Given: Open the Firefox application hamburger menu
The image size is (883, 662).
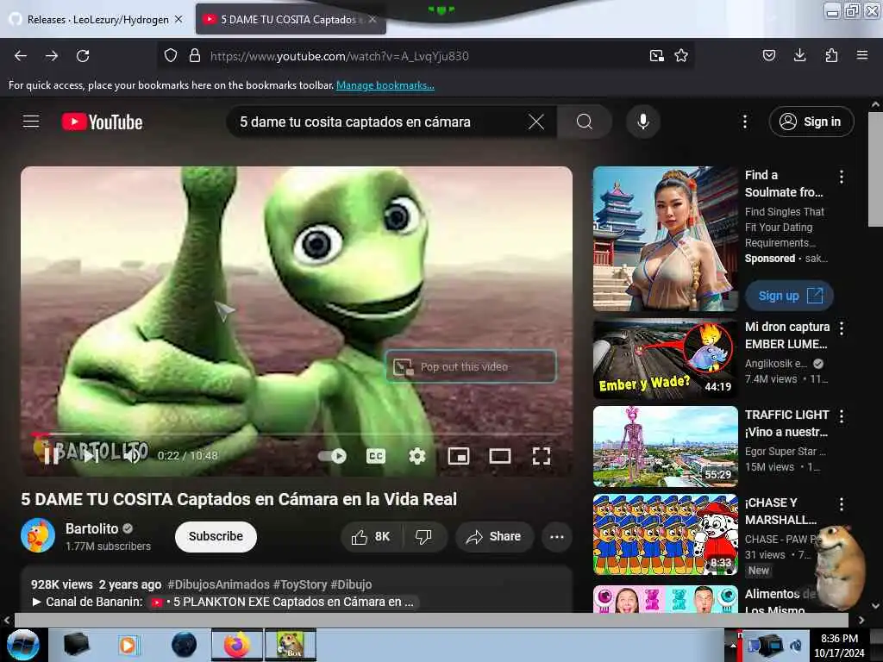Looking at the screenshot, I should tap(862, 56).
